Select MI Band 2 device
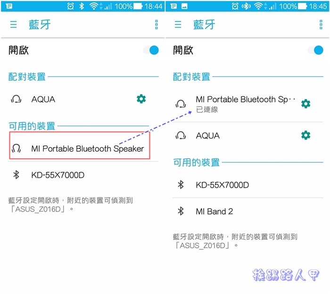The image size is (330, 294). tap(247, 211)
